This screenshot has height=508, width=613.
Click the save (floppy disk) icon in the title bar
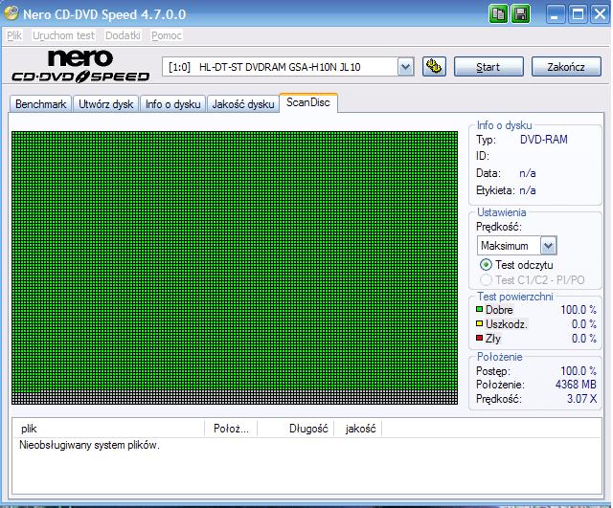click(520, 14)
